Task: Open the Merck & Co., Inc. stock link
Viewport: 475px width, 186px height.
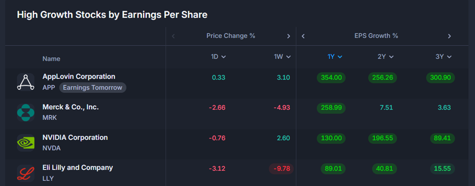Action: [x=71, y=107]
